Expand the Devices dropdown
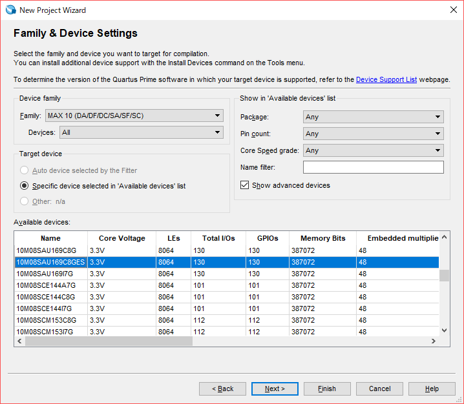The width and height of the screenshot is (464, 404). pos(141,132)
